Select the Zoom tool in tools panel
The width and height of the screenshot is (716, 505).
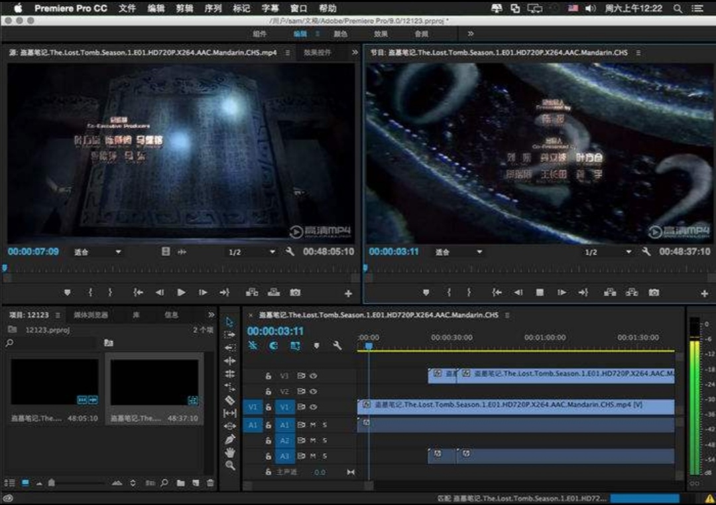230,465
